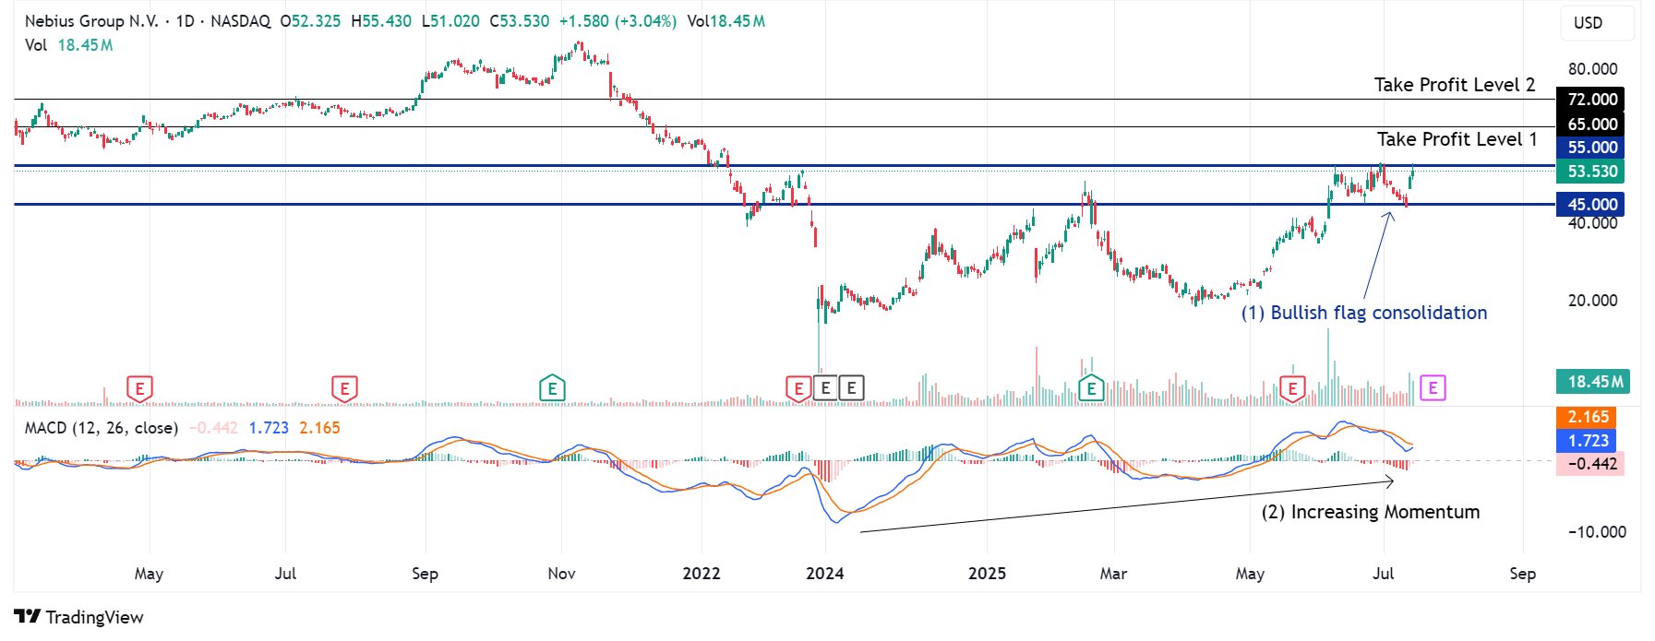This screenshot has width=1655, height=641.
Task: Click the red earnings E marker at far left
Action: [x=139, y=388]
